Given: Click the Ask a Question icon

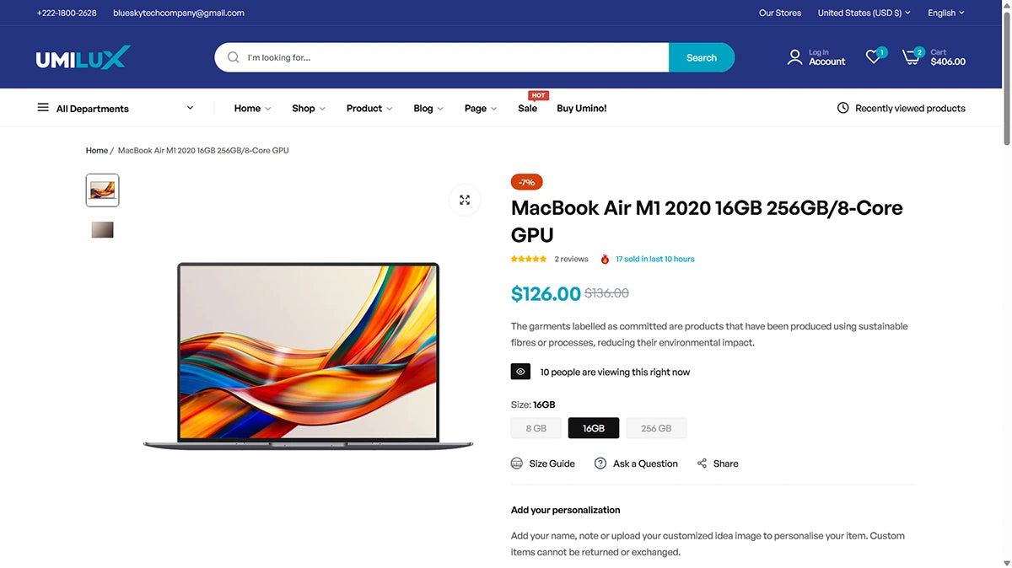Looking at the screenshot, I should click(x=600, y=464).
